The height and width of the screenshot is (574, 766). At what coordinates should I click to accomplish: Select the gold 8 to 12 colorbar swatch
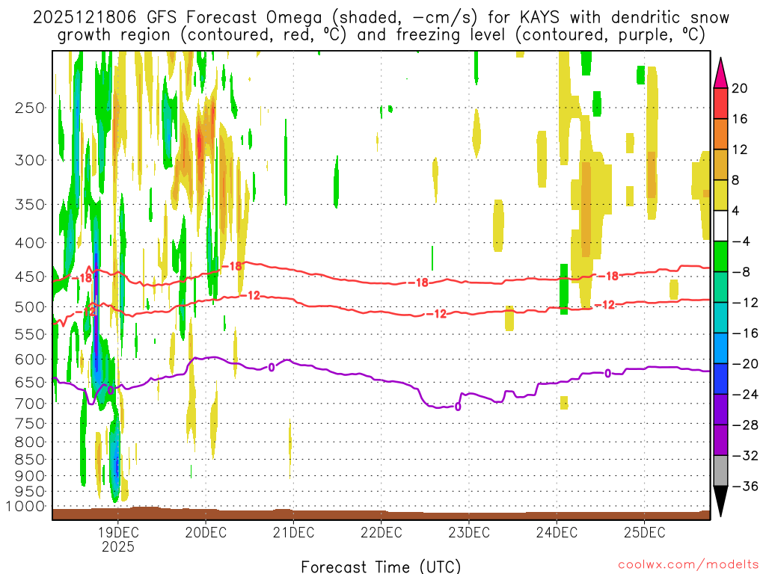[720, 164]
